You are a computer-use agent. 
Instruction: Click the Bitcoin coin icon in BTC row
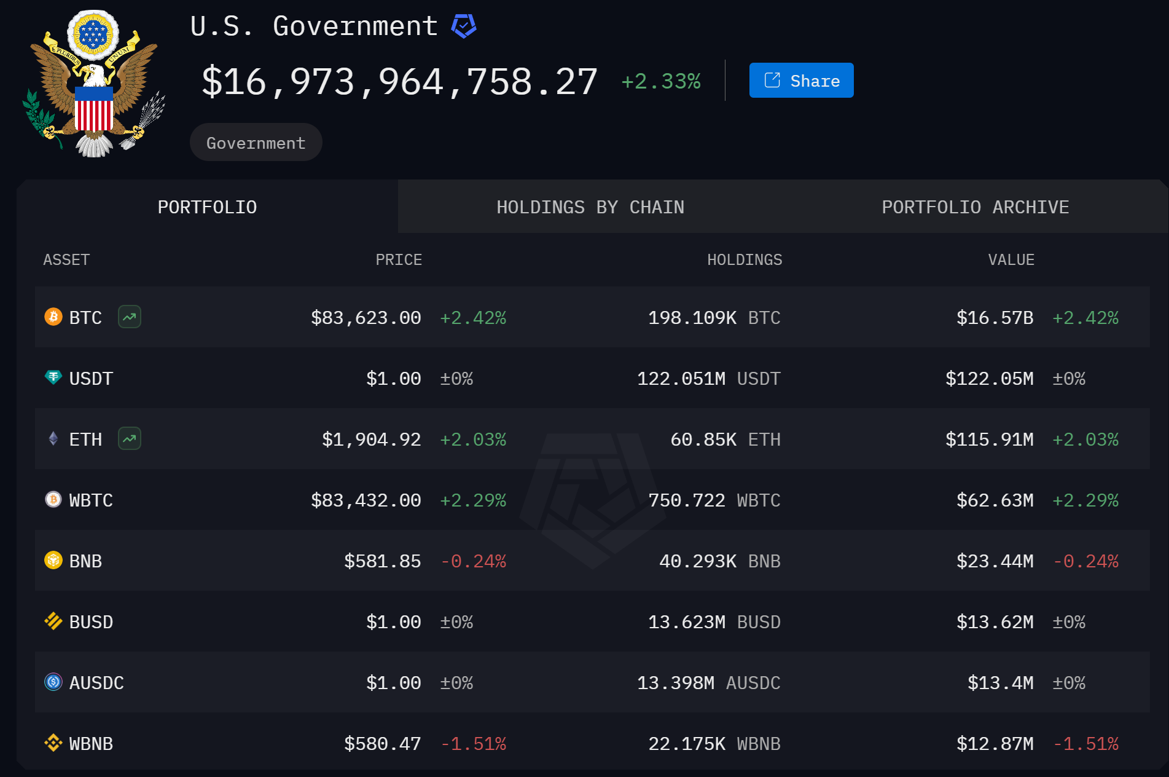click(x=53, y=317)
